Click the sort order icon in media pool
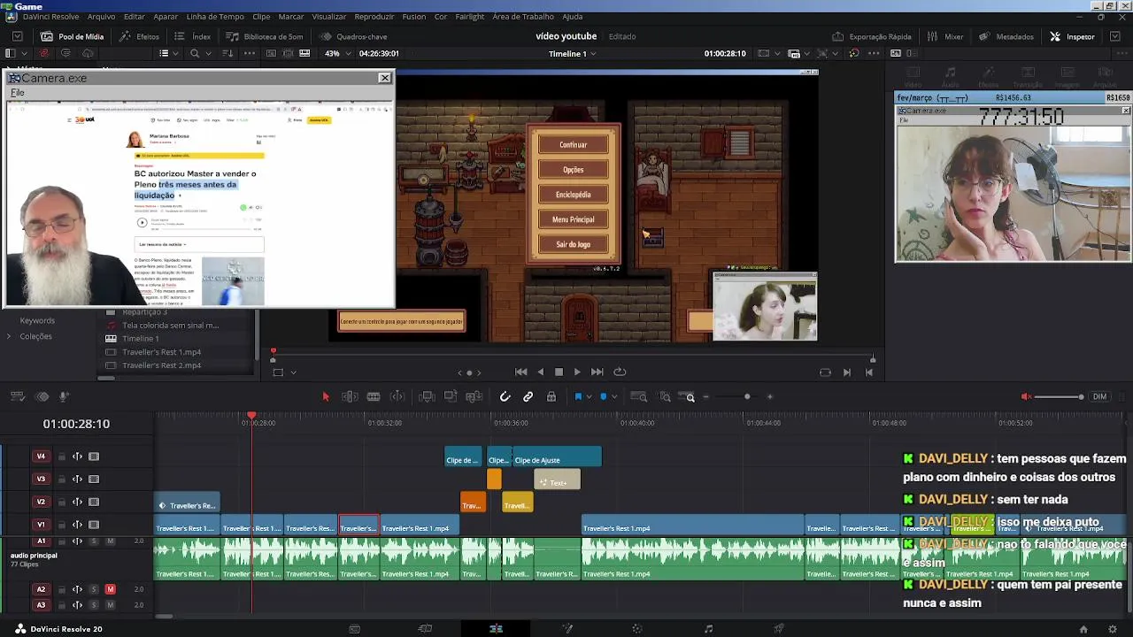Screen dimensions: 1133x637 pos(227,53)
